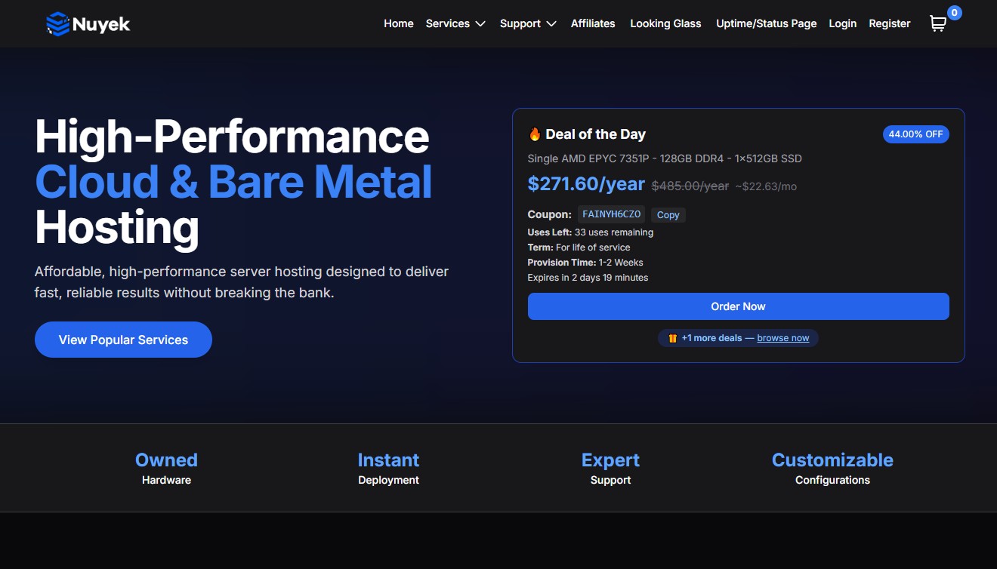Click the Expires in 2 days text

pyautogui.click(x=588, y=278)
